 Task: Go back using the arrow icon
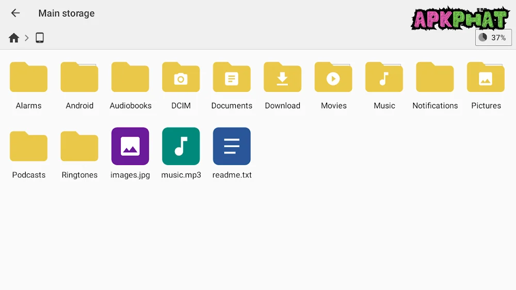tap(15, 13)
